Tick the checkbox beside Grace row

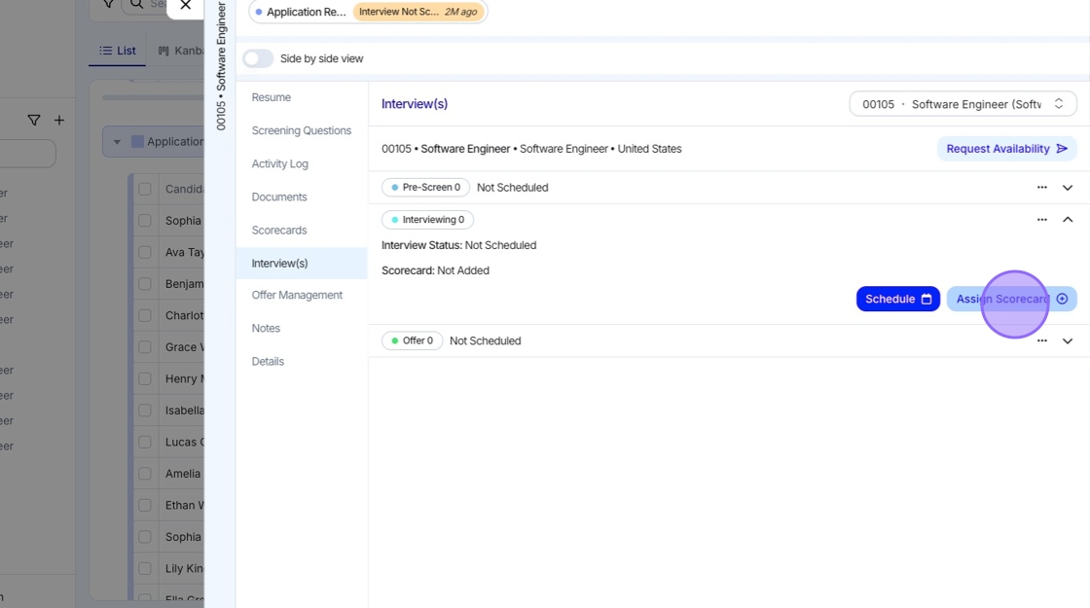145,347
